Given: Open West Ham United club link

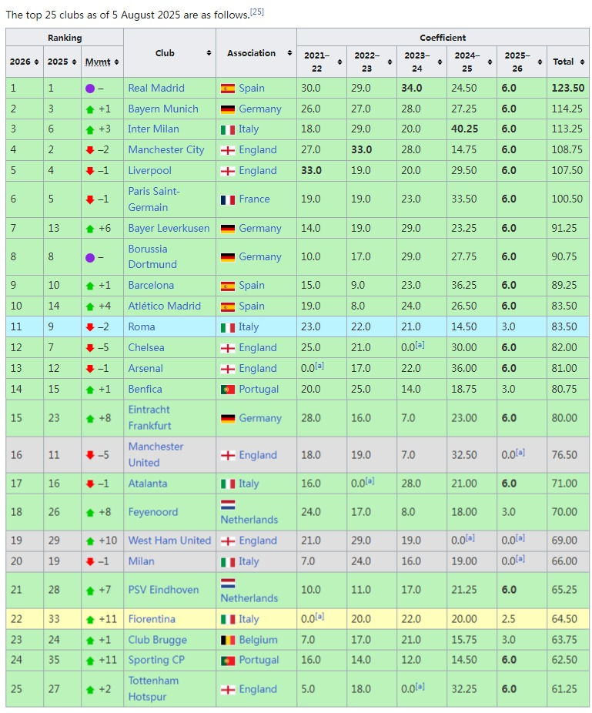Looking at the screenshot, I should (169, 541).
